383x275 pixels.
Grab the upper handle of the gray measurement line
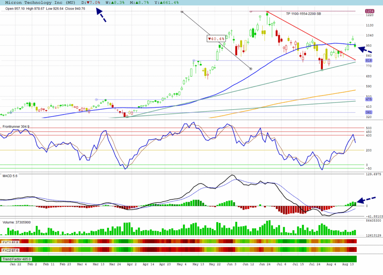pos(182,12)
